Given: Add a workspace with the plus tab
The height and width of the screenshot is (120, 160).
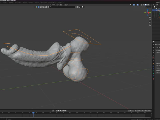Looking at the screenshot, I should click(x=64, y=3).
